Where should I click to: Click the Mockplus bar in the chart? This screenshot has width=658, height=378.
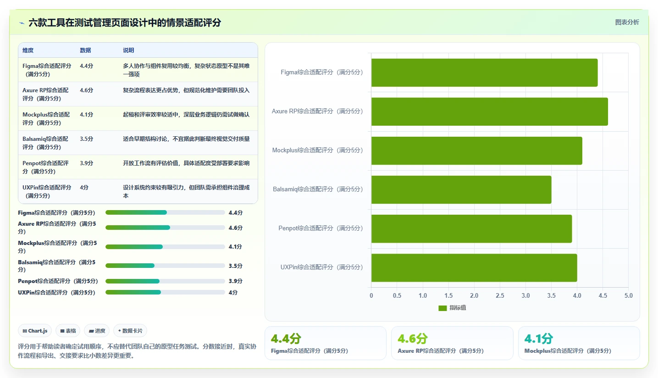point(476,150)
